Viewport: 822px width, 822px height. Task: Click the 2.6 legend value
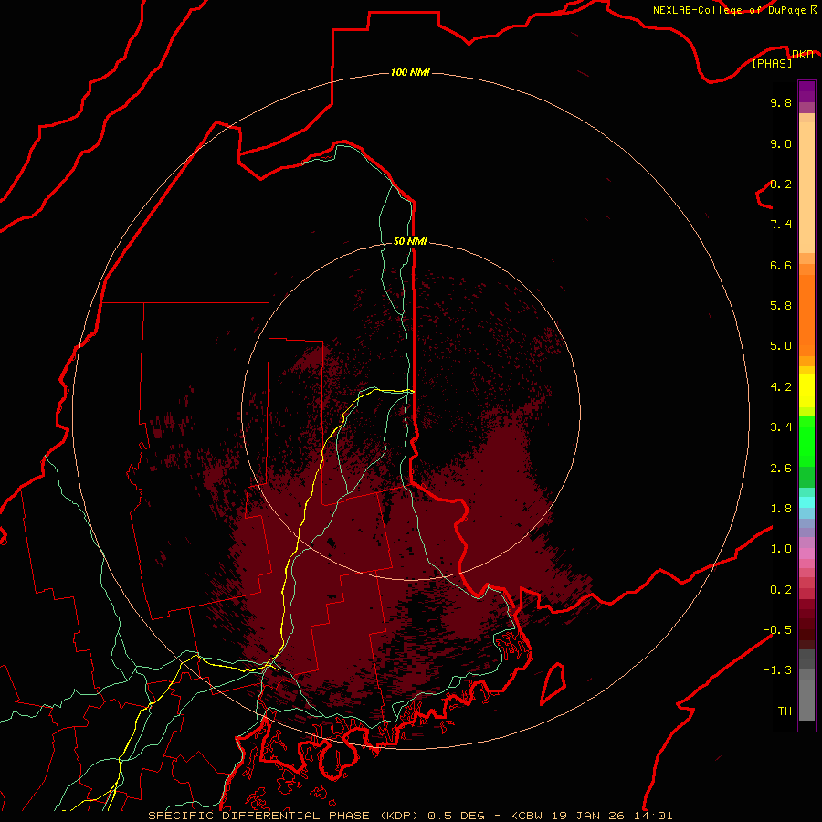[x=781, y=469]
